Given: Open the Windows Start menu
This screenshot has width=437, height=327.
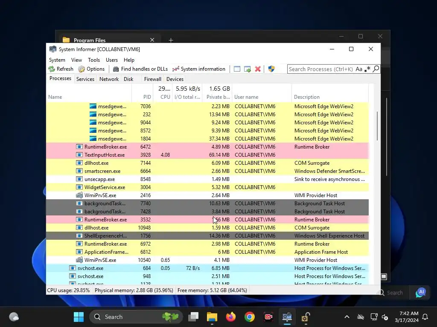Looking at the screenshot, I should click(x=79, y=317).
